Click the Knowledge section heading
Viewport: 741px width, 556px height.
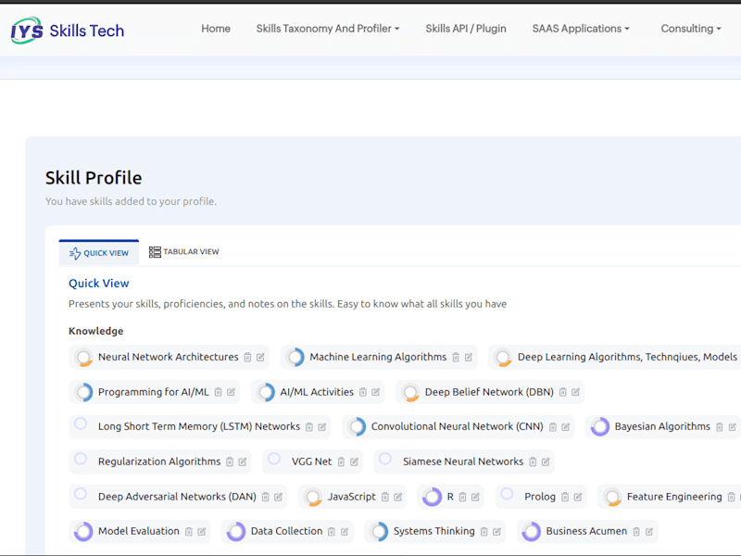pyautogui.click(x=96, y=331)
